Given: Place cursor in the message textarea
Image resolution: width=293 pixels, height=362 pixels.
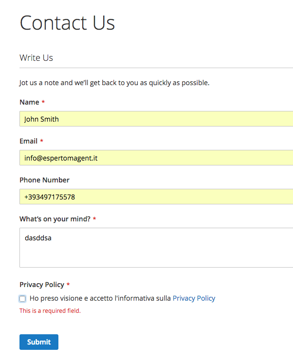Looking at the screenshot, I should (x=156, y=248).
